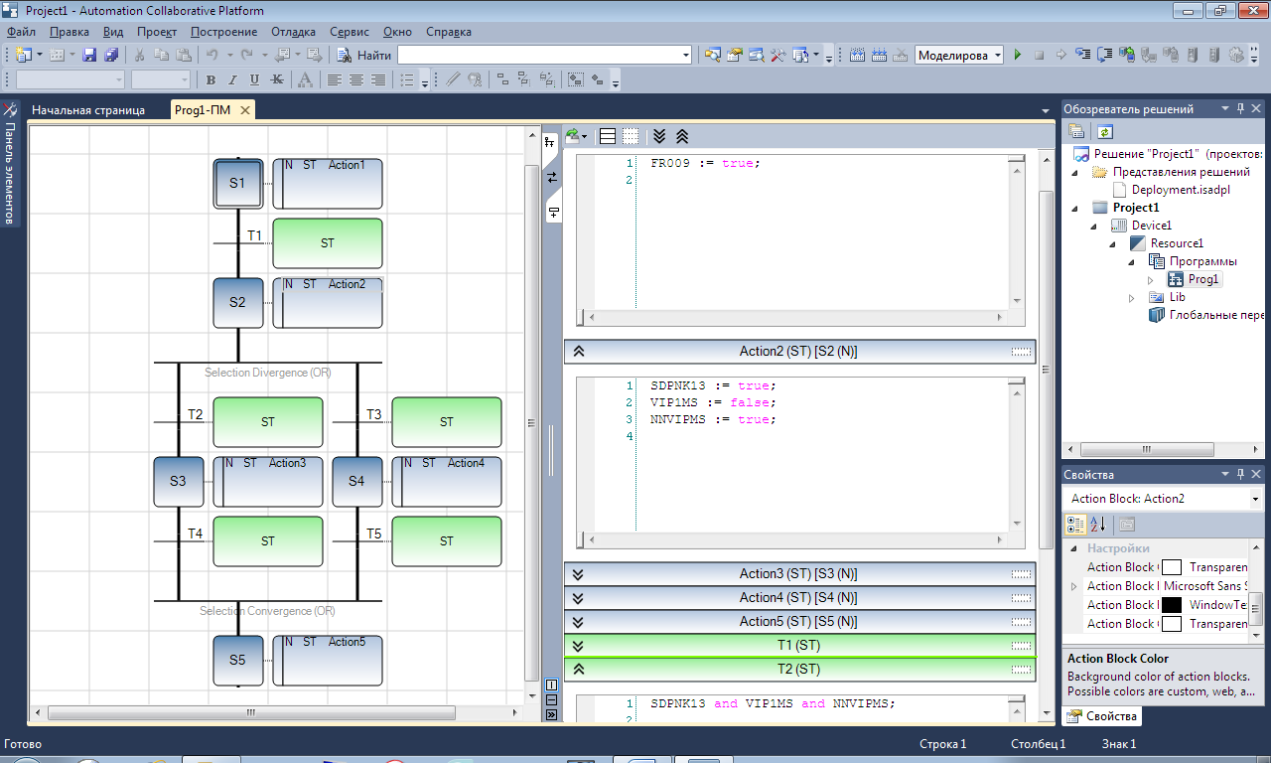Expand the Action3 (ST) [S3 (N)] section
The image size is (1271, 763).
[x=578, y=574]
